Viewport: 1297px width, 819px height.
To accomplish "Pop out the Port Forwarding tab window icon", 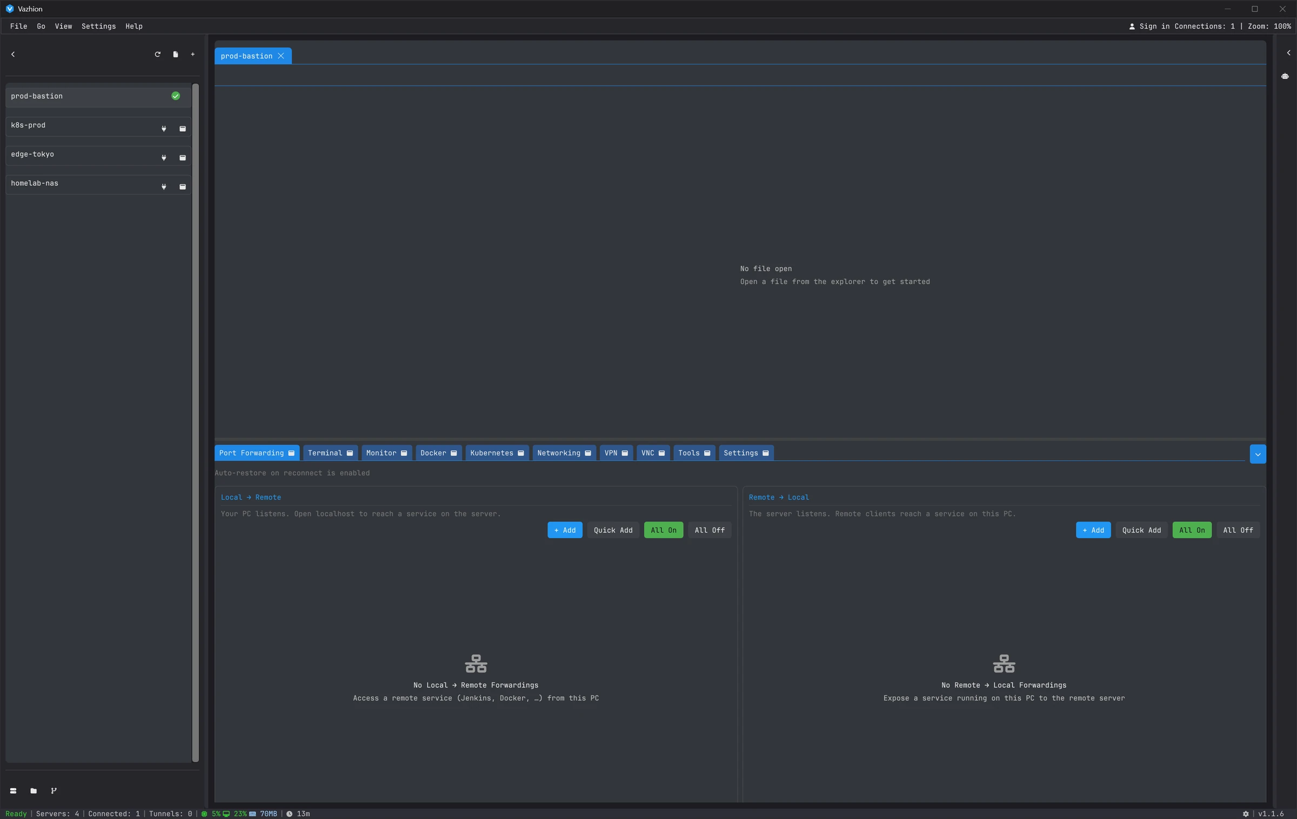I will (x=291, y=453).
